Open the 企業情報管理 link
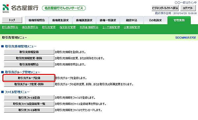Screen dimensions: 198x120 click(132, 27)
